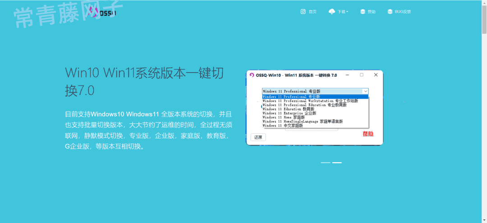Open the BUG反馈 feedback page
The image size is (487, 223).
pyautogui.click(x=403, y=12)
